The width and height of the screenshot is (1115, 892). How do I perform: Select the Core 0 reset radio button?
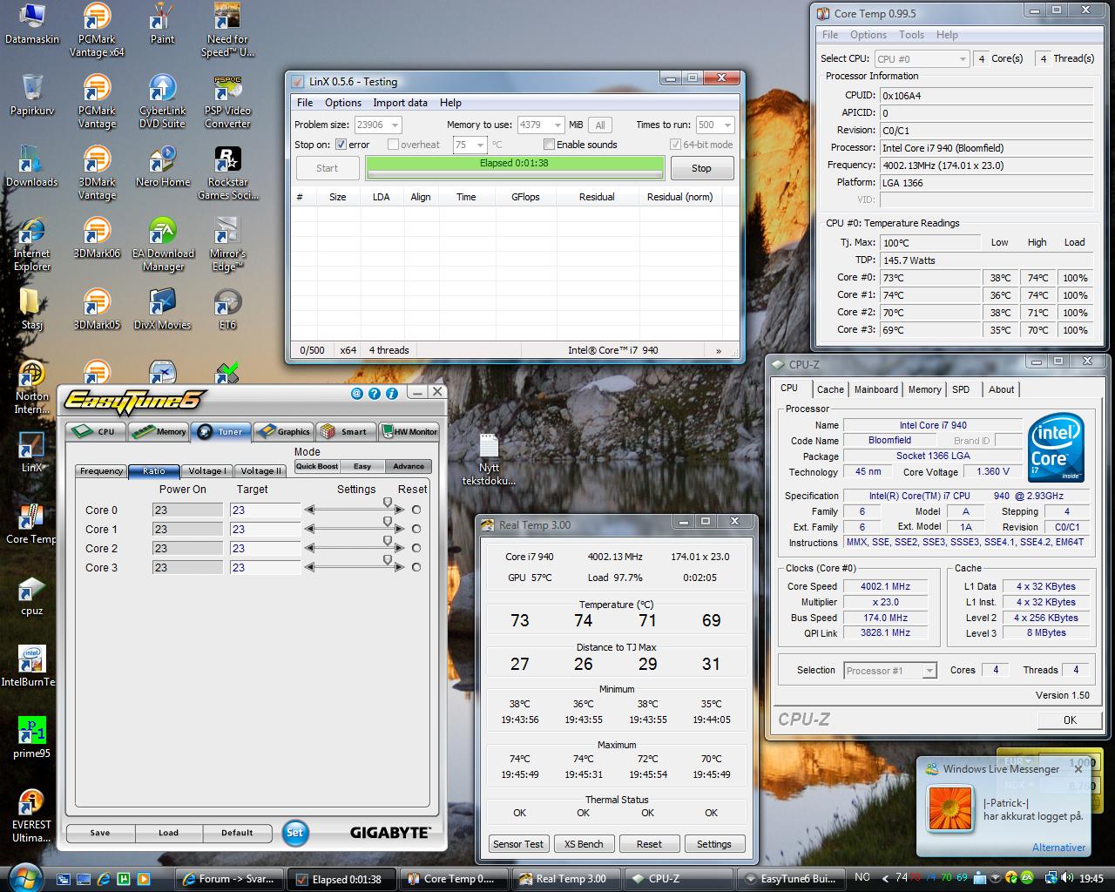click(416, 510)
